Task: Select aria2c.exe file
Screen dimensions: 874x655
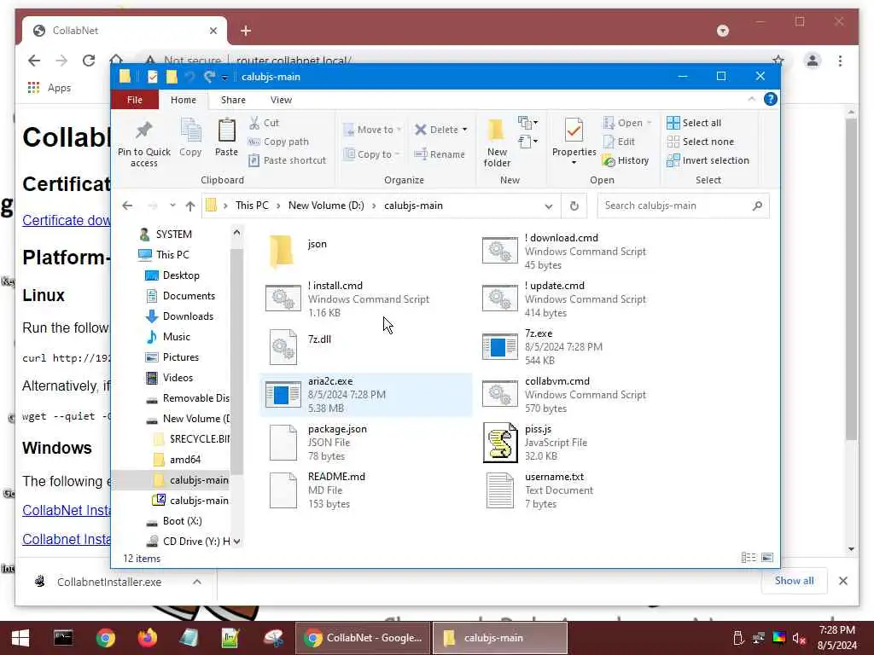Action: click(x=365, y=394)
